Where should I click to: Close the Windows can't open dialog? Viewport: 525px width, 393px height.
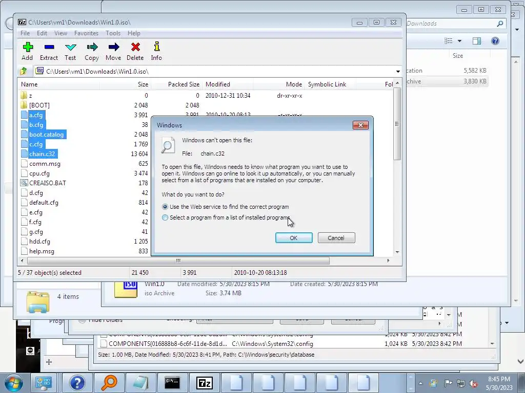point(360,125)
